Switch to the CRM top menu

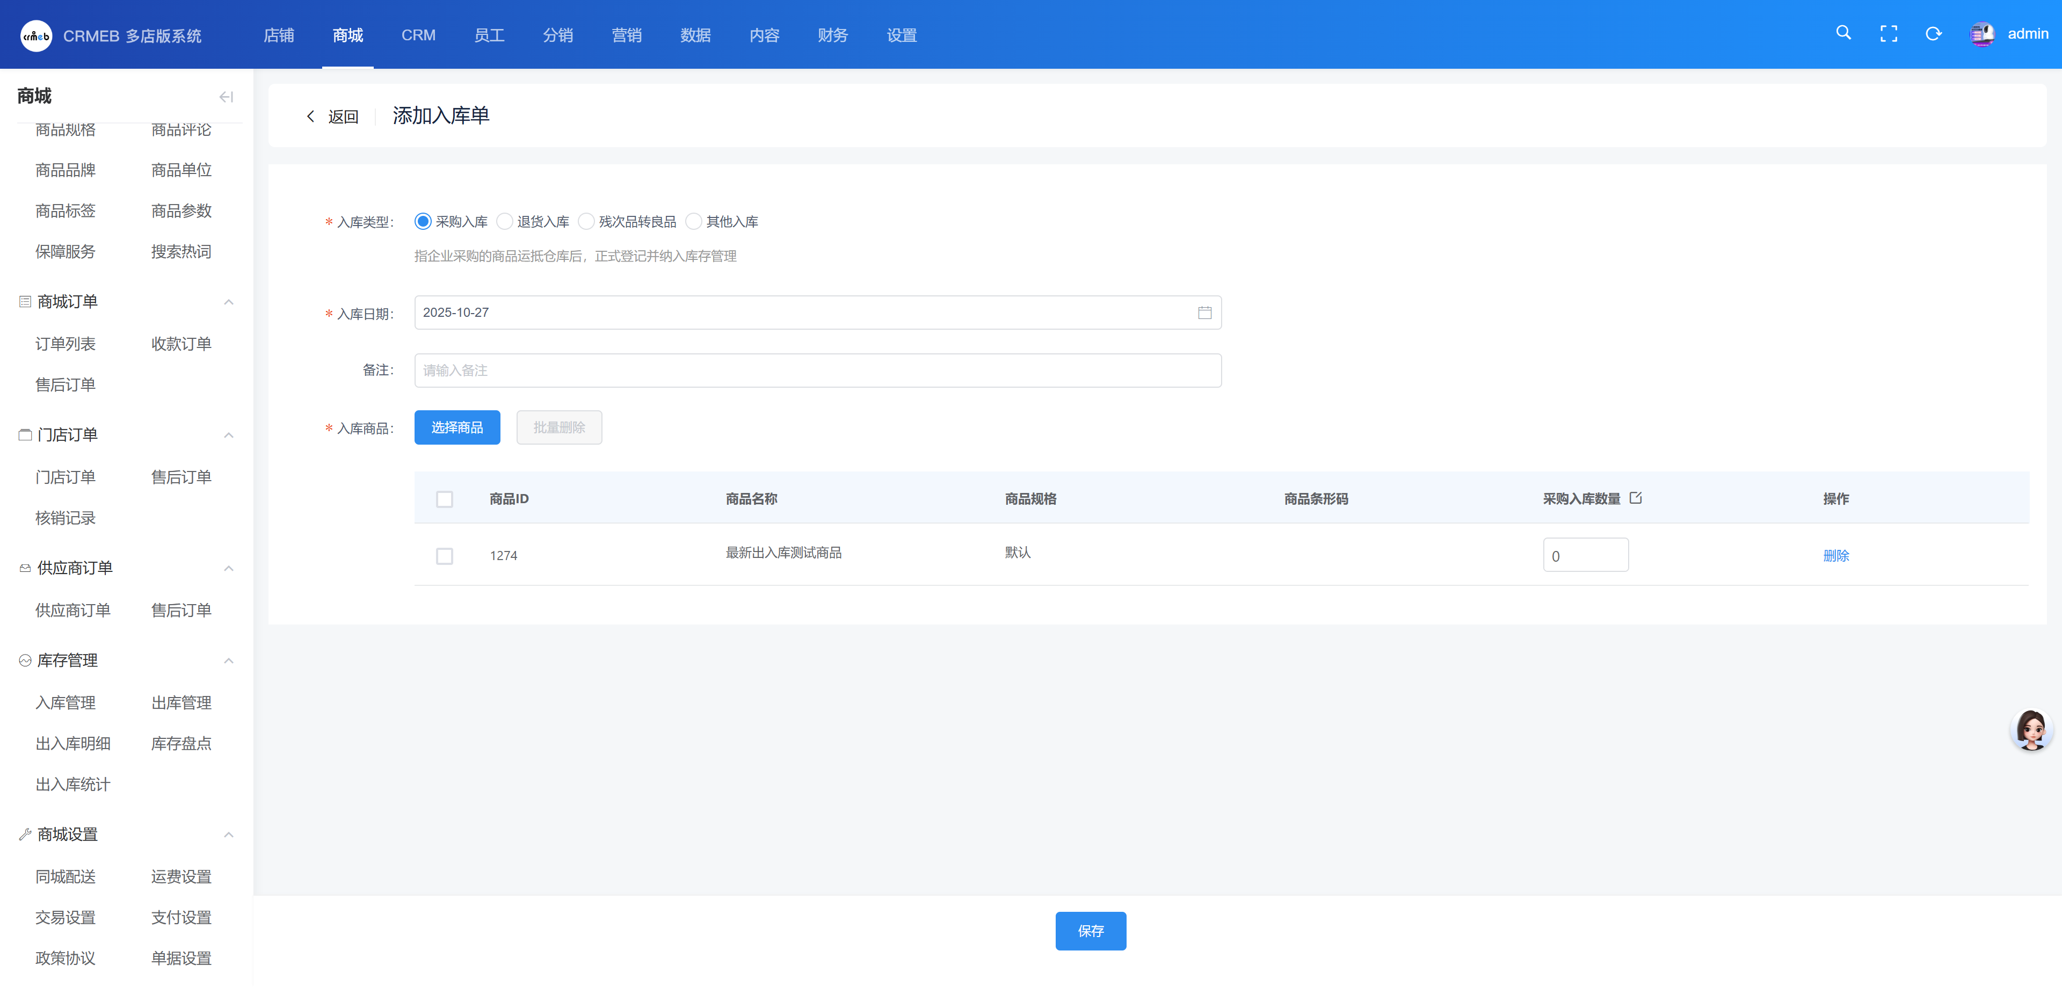pos(418,35)
